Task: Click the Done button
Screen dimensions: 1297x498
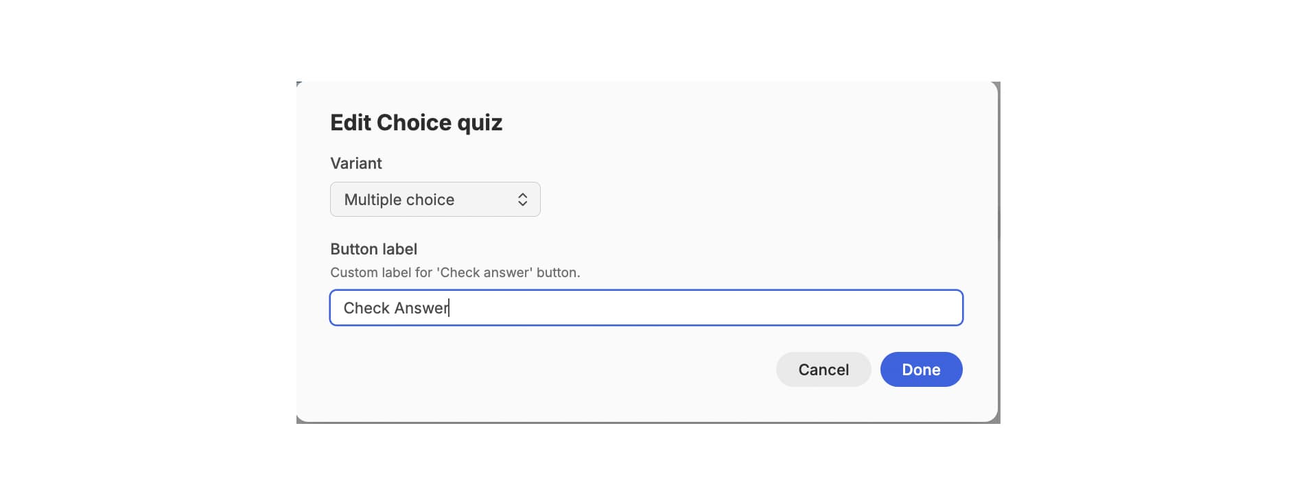Action: tap(920, 370)
